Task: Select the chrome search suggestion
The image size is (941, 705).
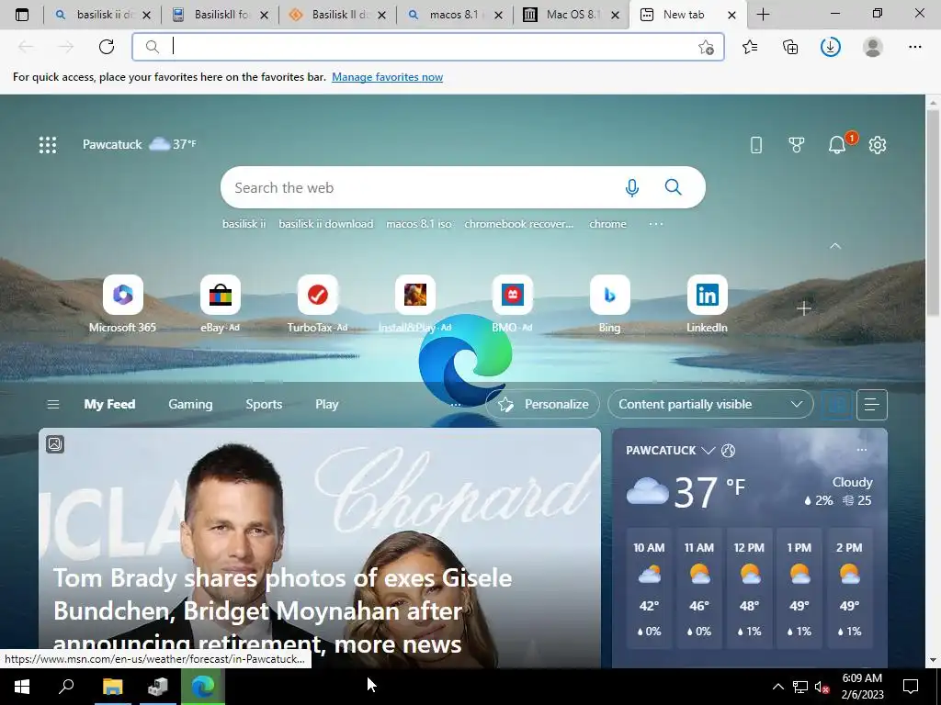Action: (607, 224)
